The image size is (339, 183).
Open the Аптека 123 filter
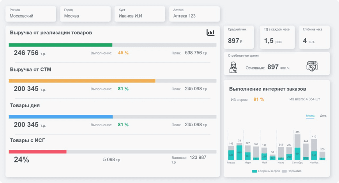point(194,14)
